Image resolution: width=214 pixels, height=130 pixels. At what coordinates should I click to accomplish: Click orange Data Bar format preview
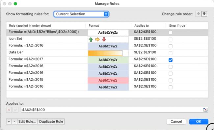tap(105, 53)
